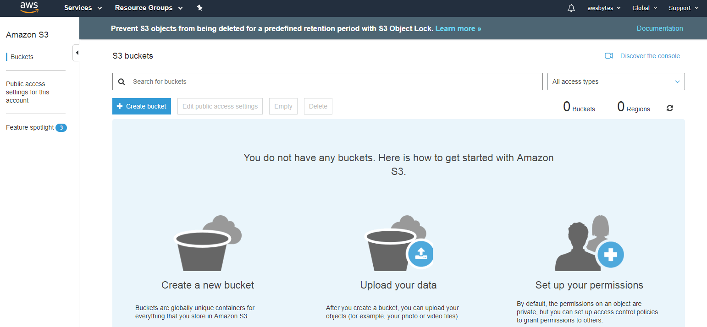Click the Empty button
Screen dimensions: 707x327
pyautogui.click(x=283, y=106)
